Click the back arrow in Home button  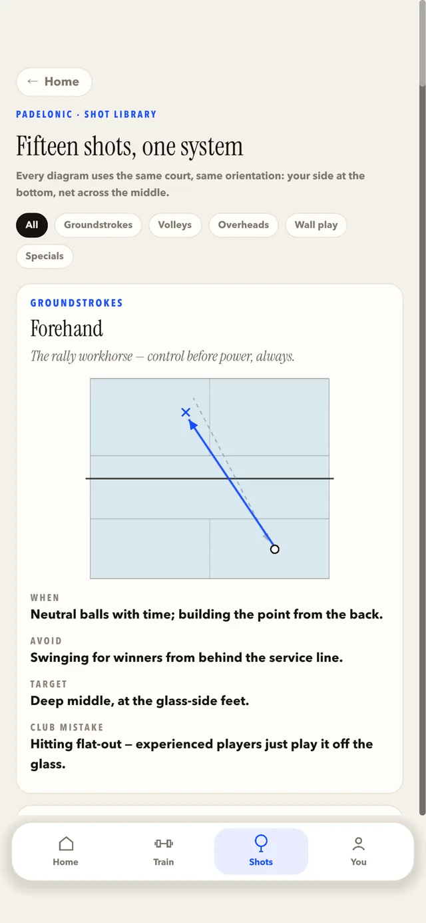pos(33,81)
